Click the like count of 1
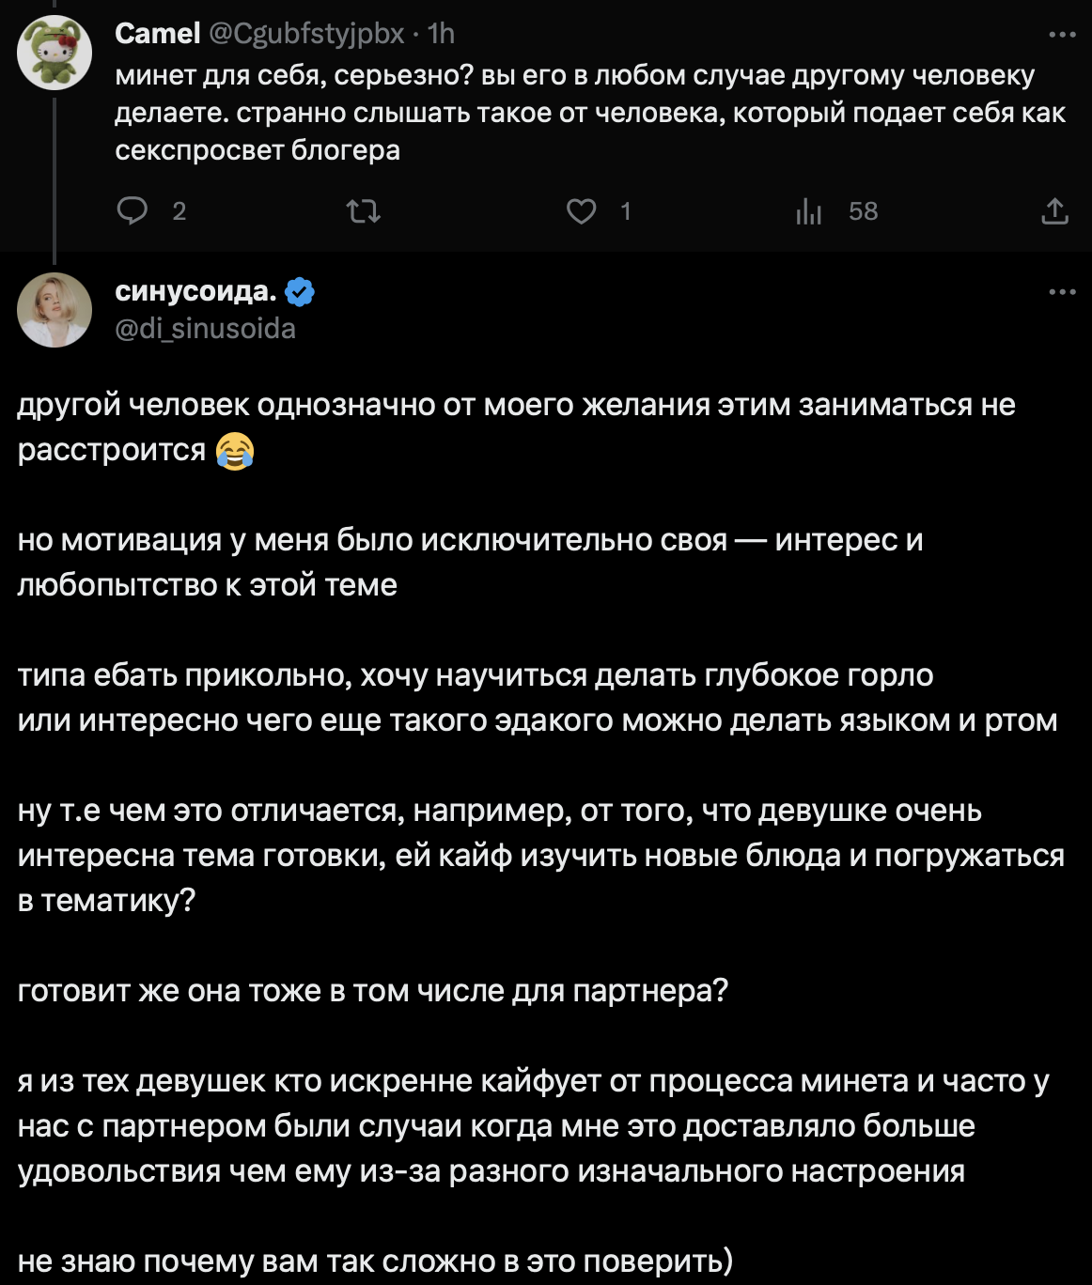Screen dimensions: 1092x1285 coord(626,211)
